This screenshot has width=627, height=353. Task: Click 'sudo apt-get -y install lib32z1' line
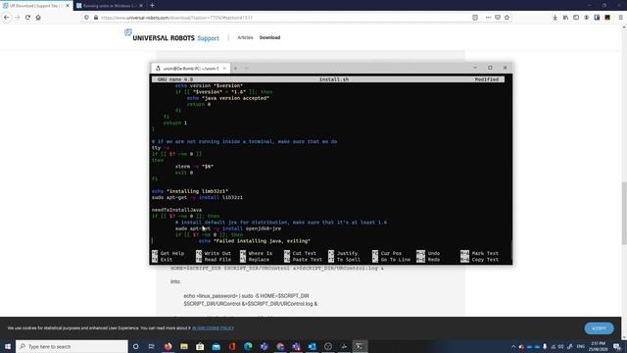[x=197, y=198]
